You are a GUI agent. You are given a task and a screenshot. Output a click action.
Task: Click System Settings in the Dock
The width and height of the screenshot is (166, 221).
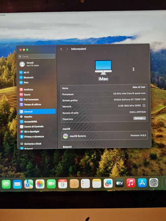coord(154,183)
